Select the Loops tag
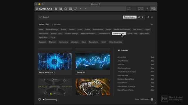The height and width of the screenshot is (105, 188). pos(108,29)
